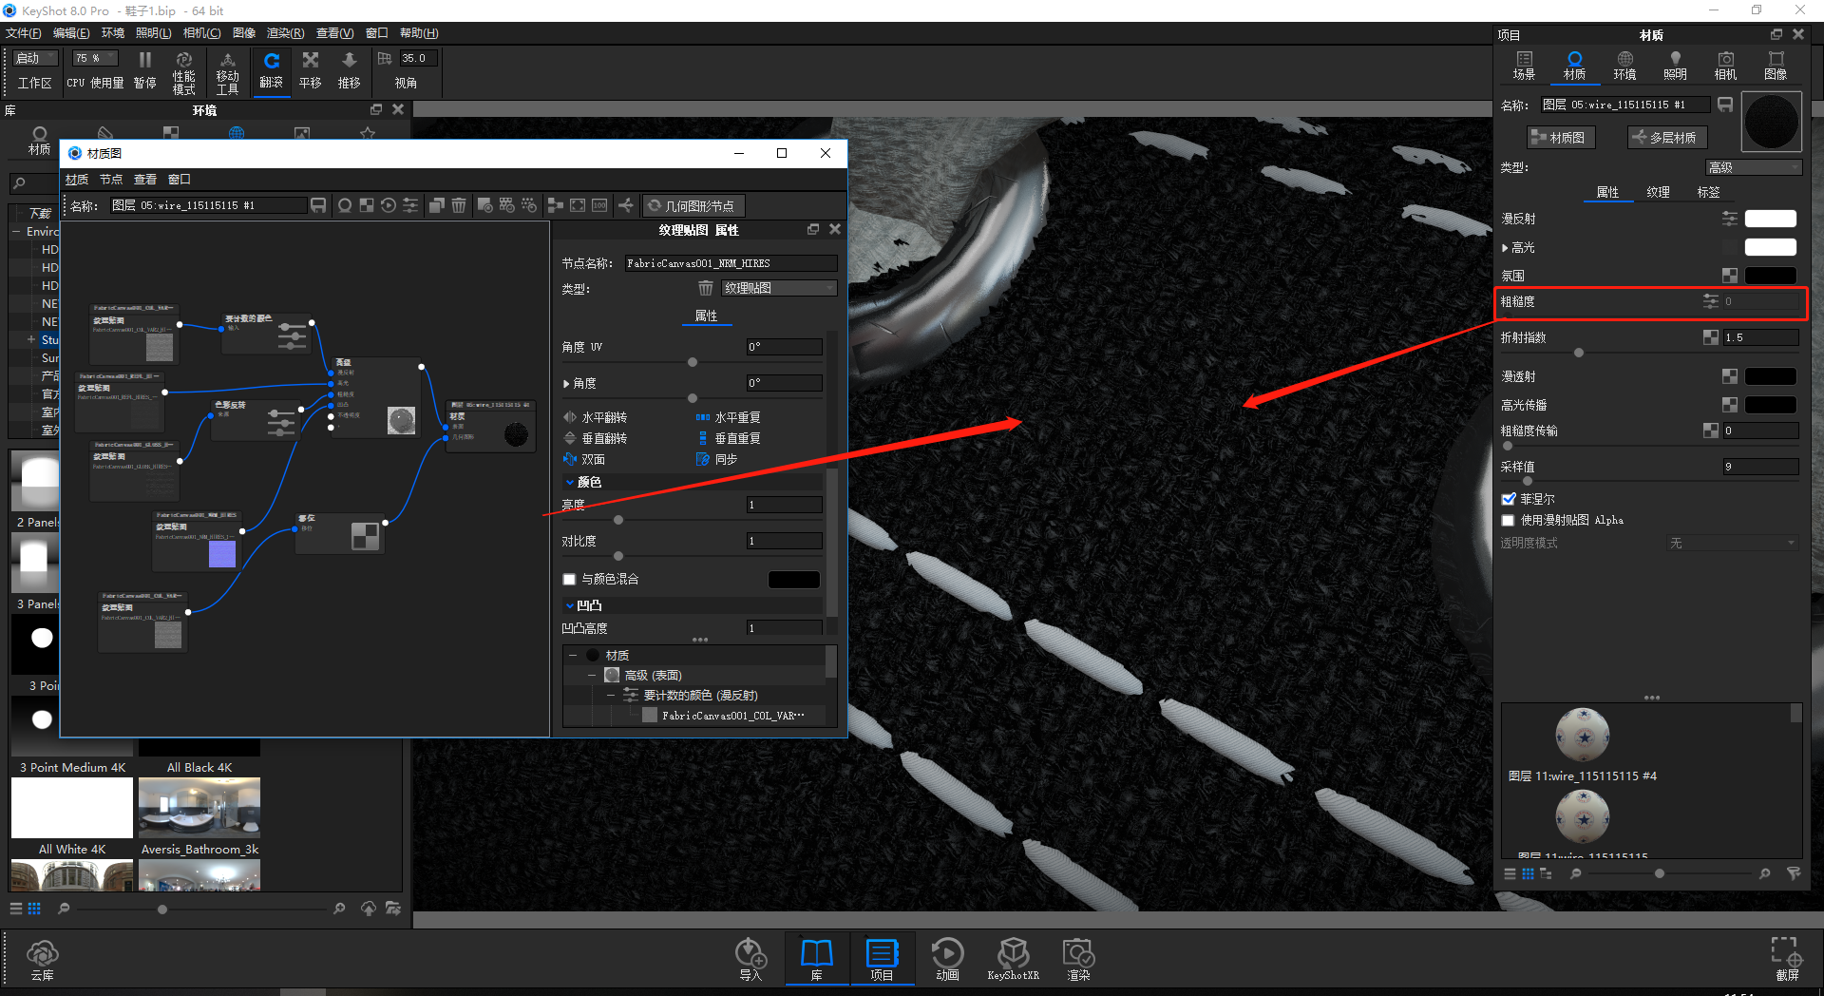Select the delete node trash icon in material graph
Image resolution: width=1824 pixels, height=996 pixels.
pyautogui.click(x=459, y=204)
